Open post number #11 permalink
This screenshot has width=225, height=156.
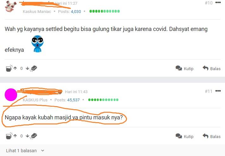209,91
